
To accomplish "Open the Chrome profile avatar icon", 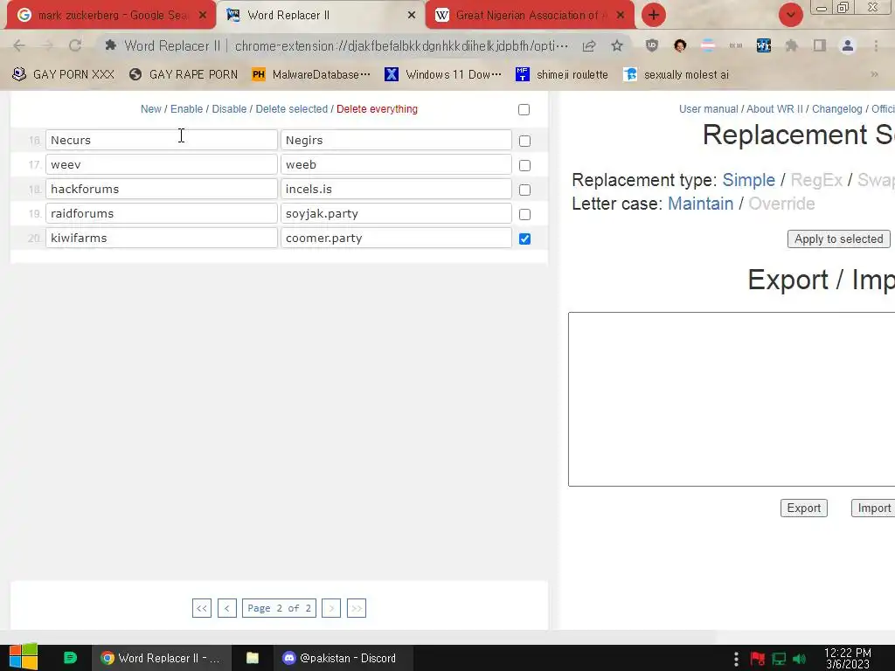I will pos(848,45).
